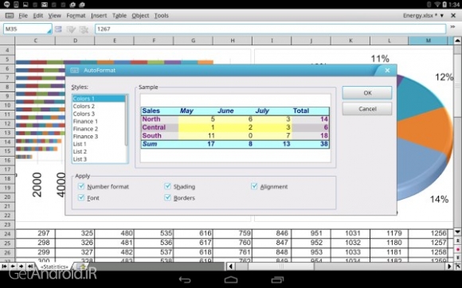This screenshot has width=462, height=288.
Task: Go to first sheet tab arrow
Action: [x=4, y=267]
